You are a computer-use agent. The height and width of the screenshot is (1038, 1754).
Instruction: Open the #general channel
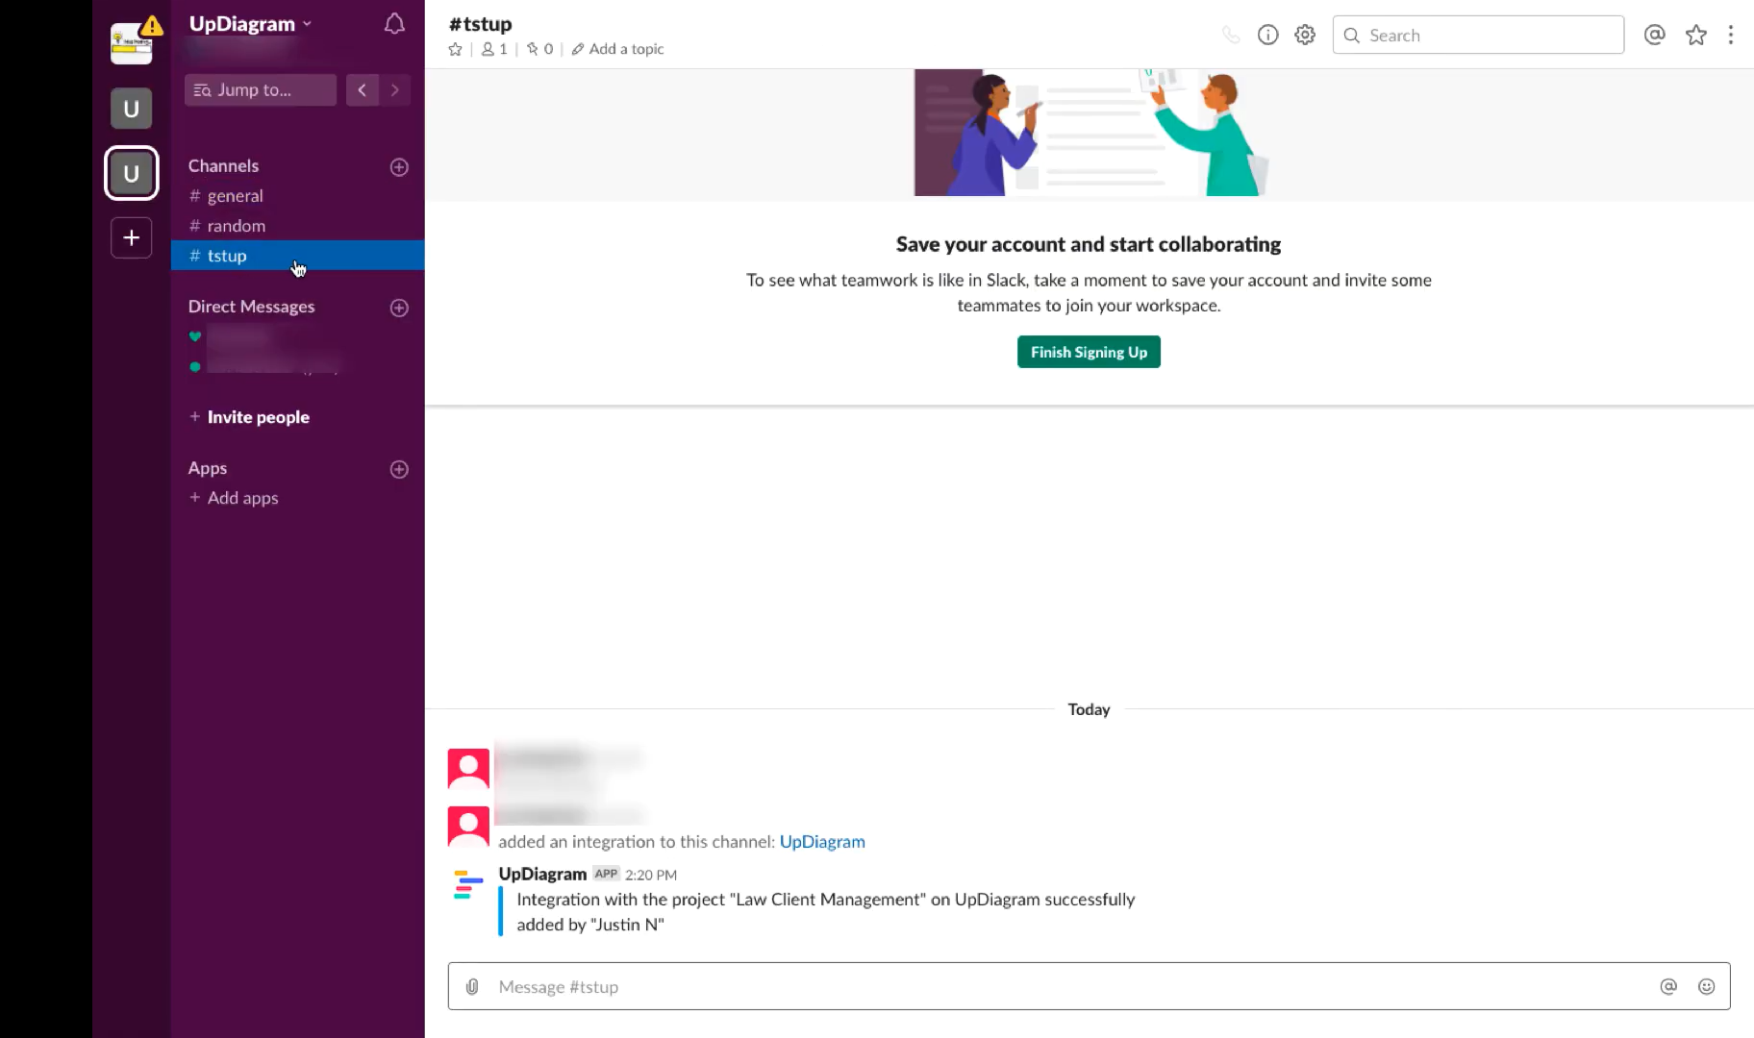point(298,196)
